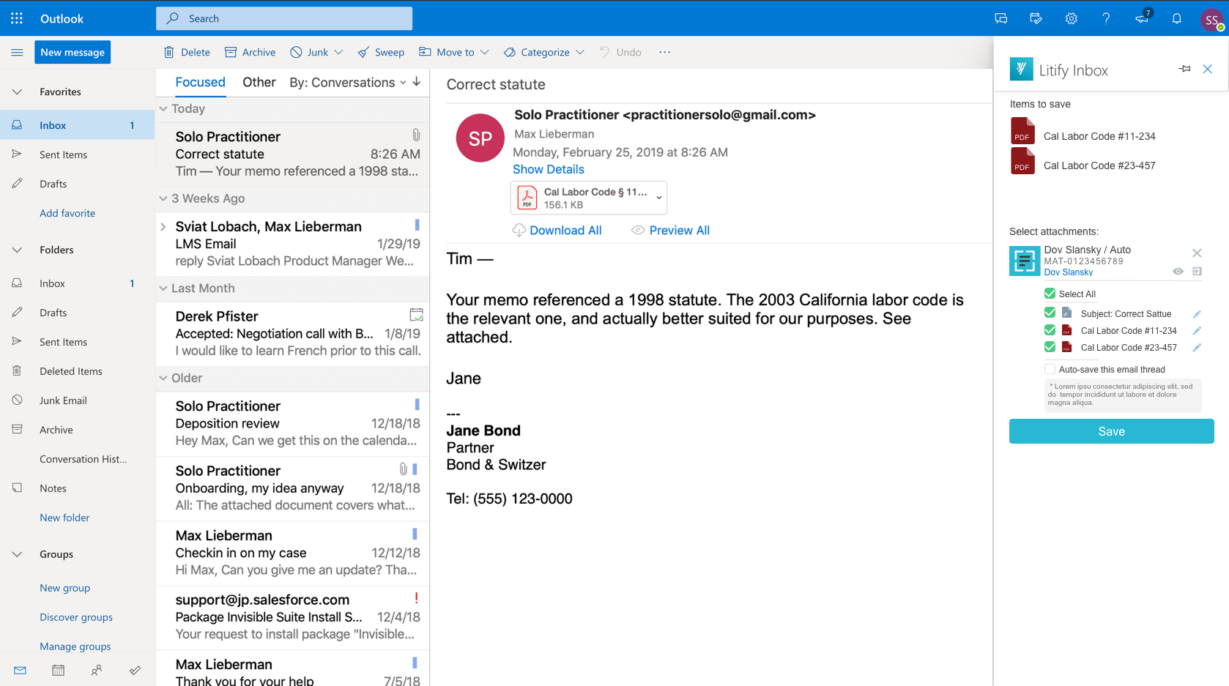This screenshot has width=1229, height=686.
Task: Expand Sviat Lobach conversation thread
Action: click(163, 227)
